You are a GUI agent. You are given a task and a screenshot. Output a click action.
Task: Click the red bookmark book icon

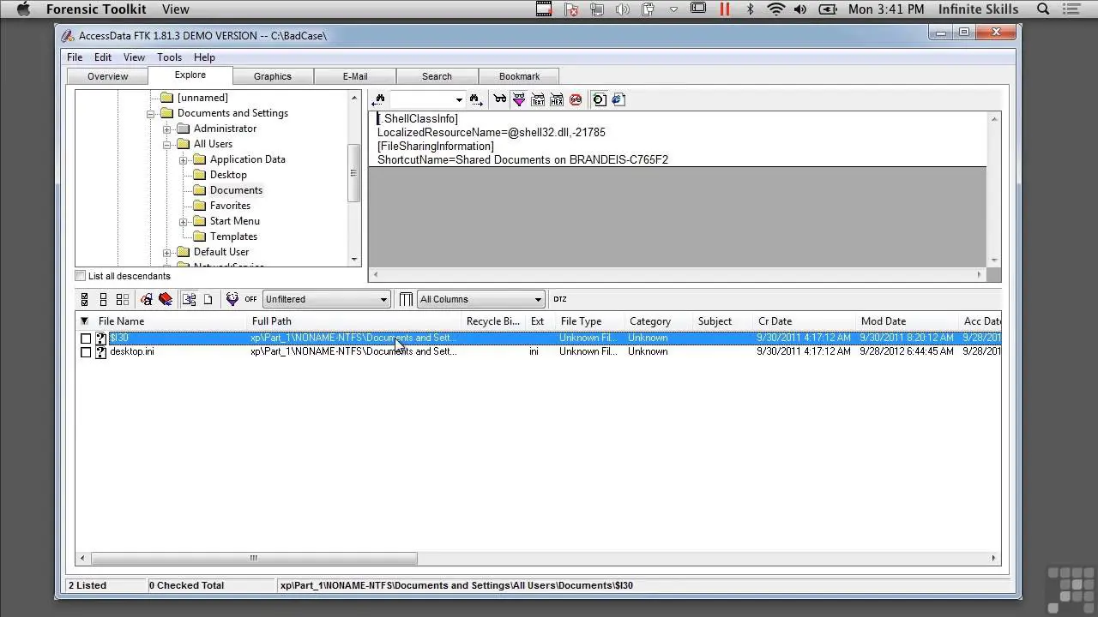coord(166,299)
